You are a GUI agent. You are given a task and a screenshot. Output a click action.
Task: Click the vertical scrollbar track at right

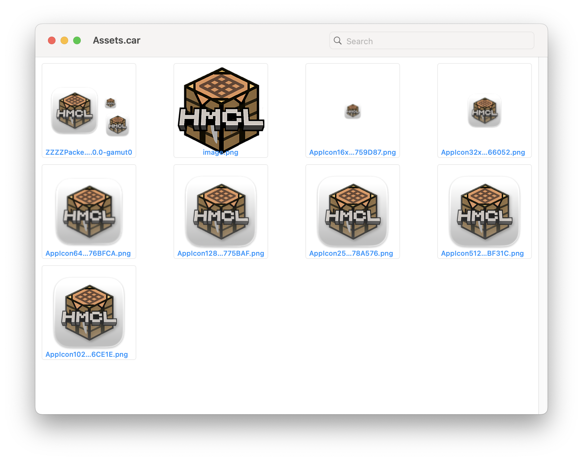[x=543, y=234]
